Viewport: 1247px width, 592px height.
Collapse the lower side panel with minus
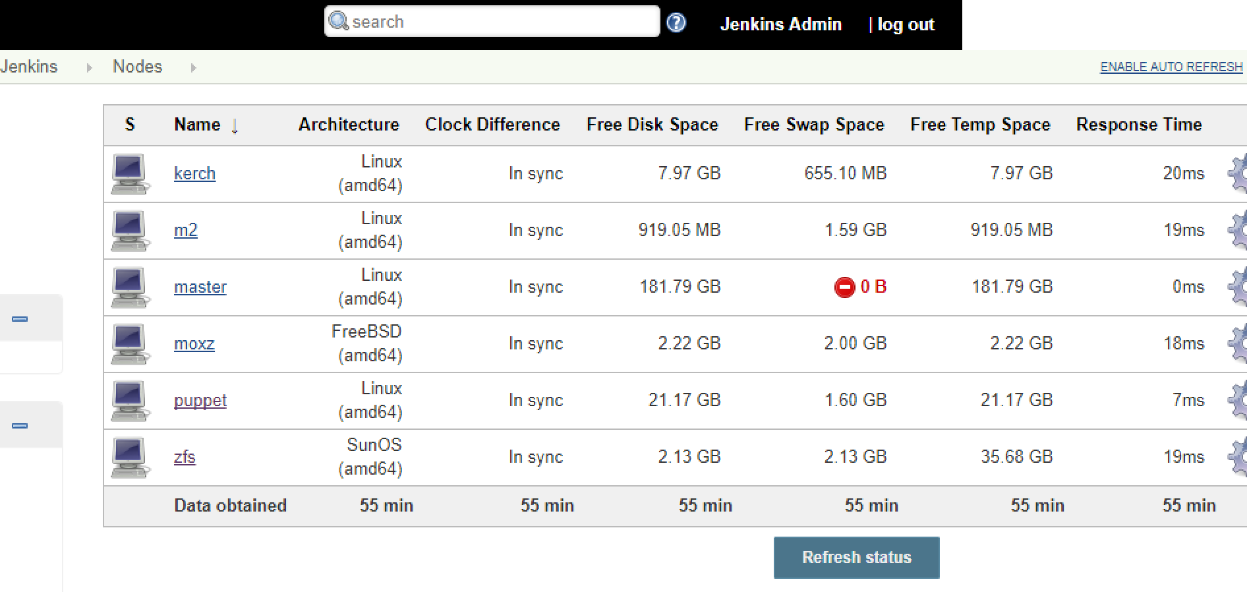coord(20,426)
